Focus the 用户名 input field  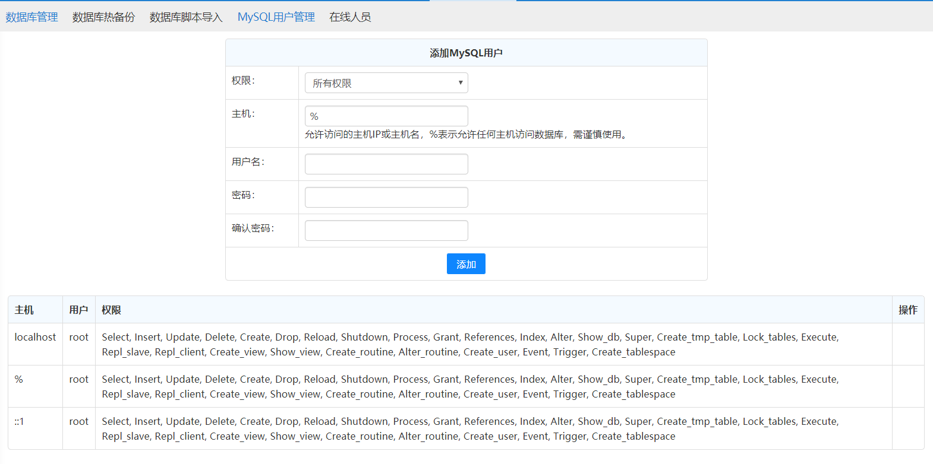tap(386, 164)
